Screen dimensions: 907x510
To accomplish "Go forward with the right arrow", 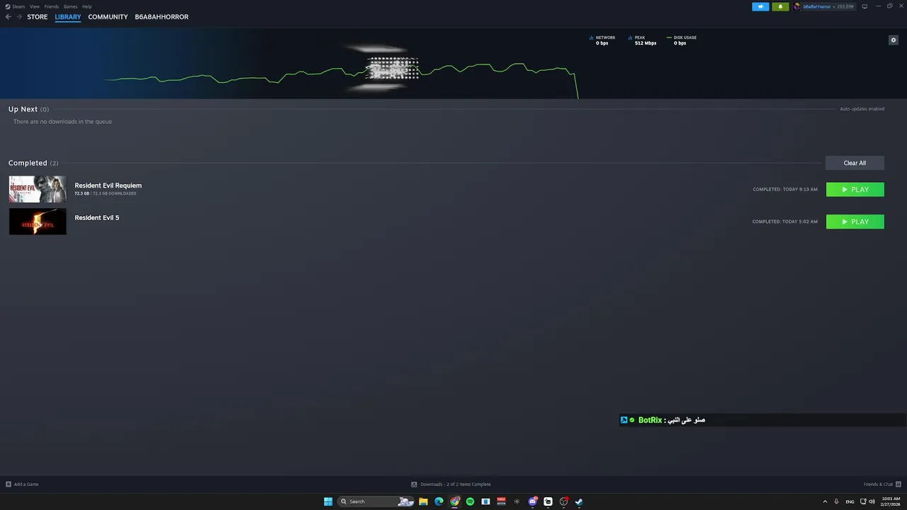I will 19,17.
